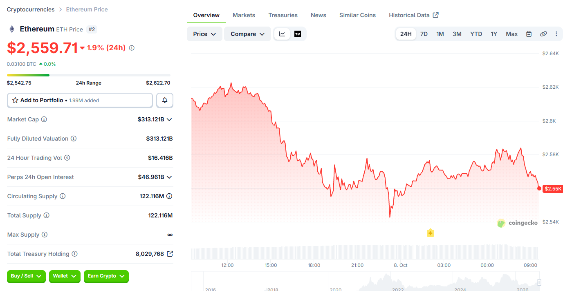The height and width of the screenshot is (291, 563).
Task: Click the copy chart link icon
Action: pos(543,34)
